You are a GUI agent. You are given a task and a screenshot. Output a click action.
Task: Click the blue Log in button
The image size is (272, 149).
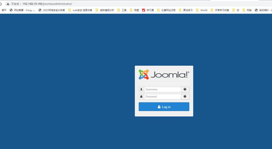tap(164, 107)
